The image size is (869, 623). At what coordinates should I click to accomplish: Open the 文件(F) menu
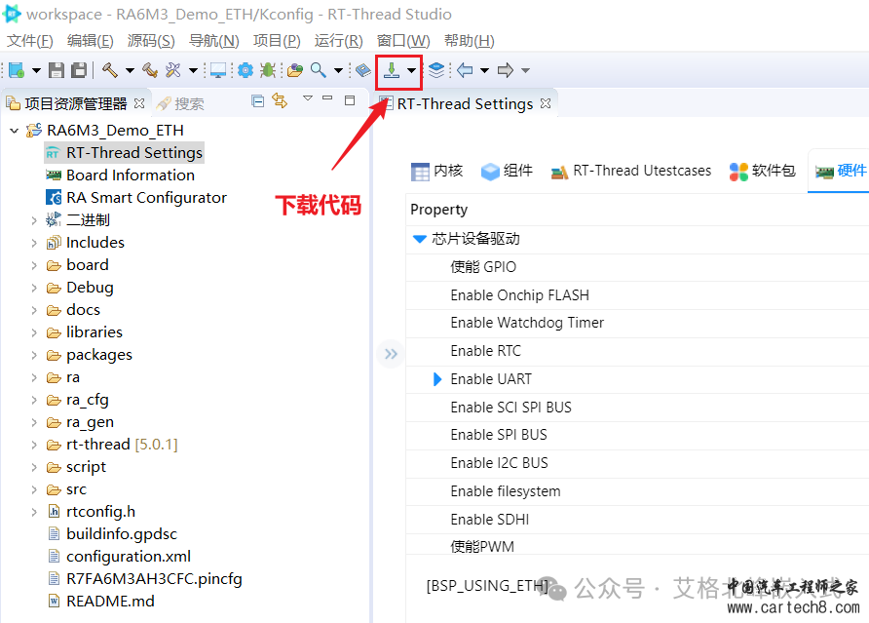(x=29, y=41)
